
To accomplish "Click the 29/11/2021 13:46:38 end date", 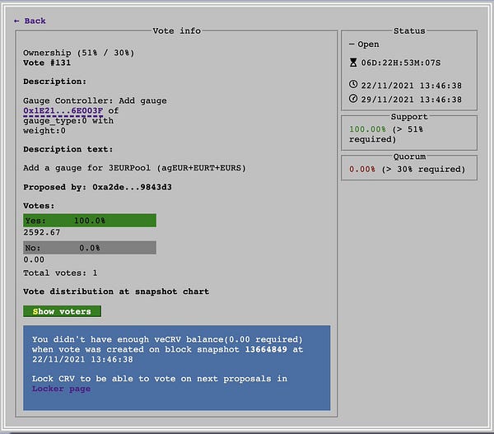I will (411, 100).
